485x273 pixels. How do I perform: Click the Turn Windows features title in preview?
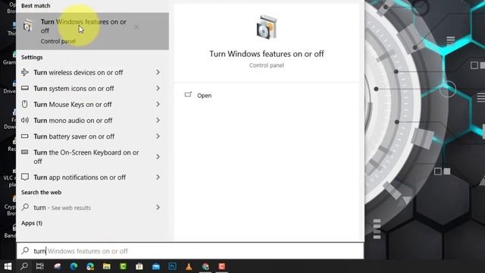(x=267, y=54)
